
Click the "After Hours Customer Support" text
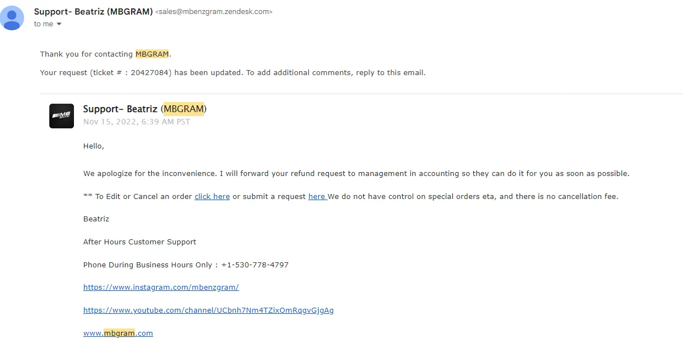click(x=140, y=242)
